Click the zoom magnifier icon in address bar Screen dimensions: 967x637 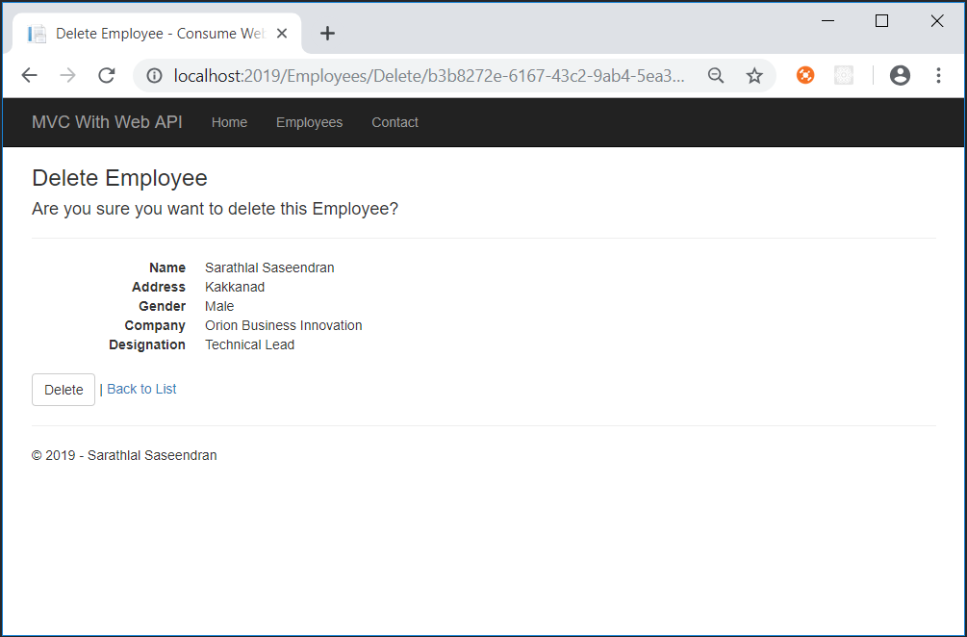716,75
